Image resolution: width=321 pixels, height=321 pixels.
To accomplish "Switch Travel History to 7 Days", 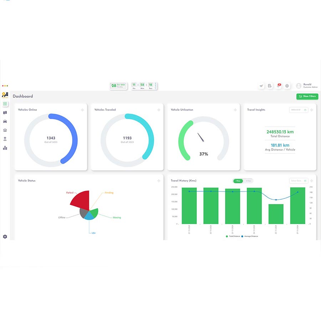I will [238, 181].
